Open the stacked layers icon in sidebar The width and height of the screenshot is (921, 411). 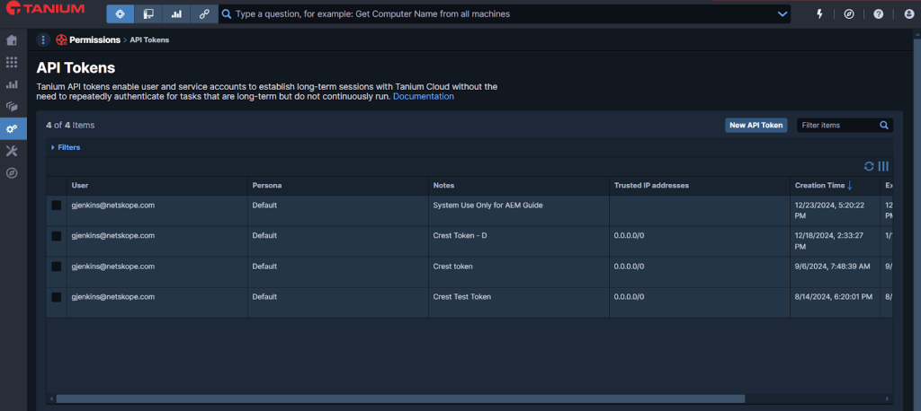coord(12,107)
